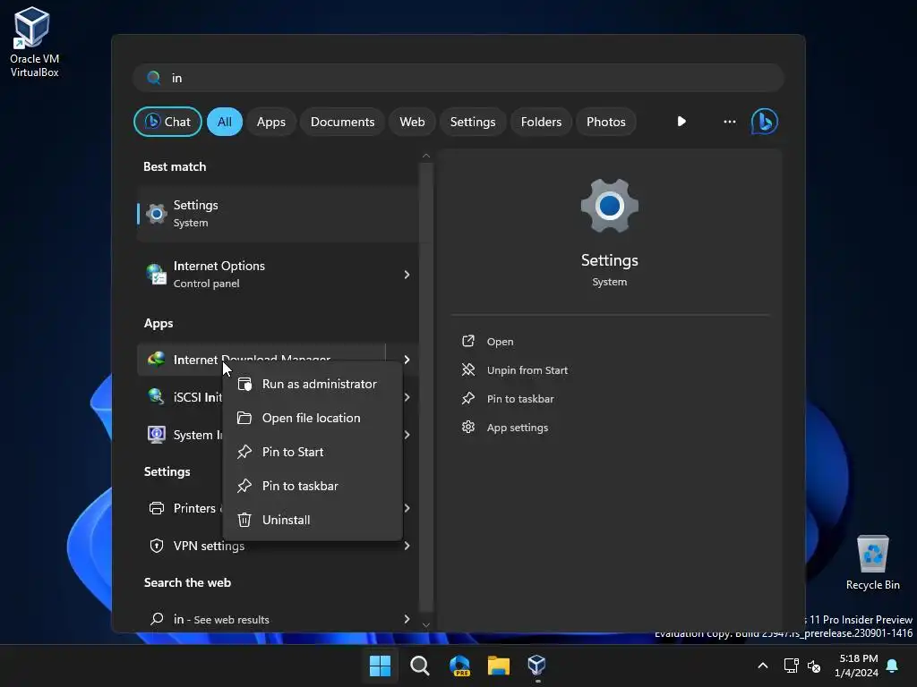Open File Explorer from the taskbar

pos(499,666)
